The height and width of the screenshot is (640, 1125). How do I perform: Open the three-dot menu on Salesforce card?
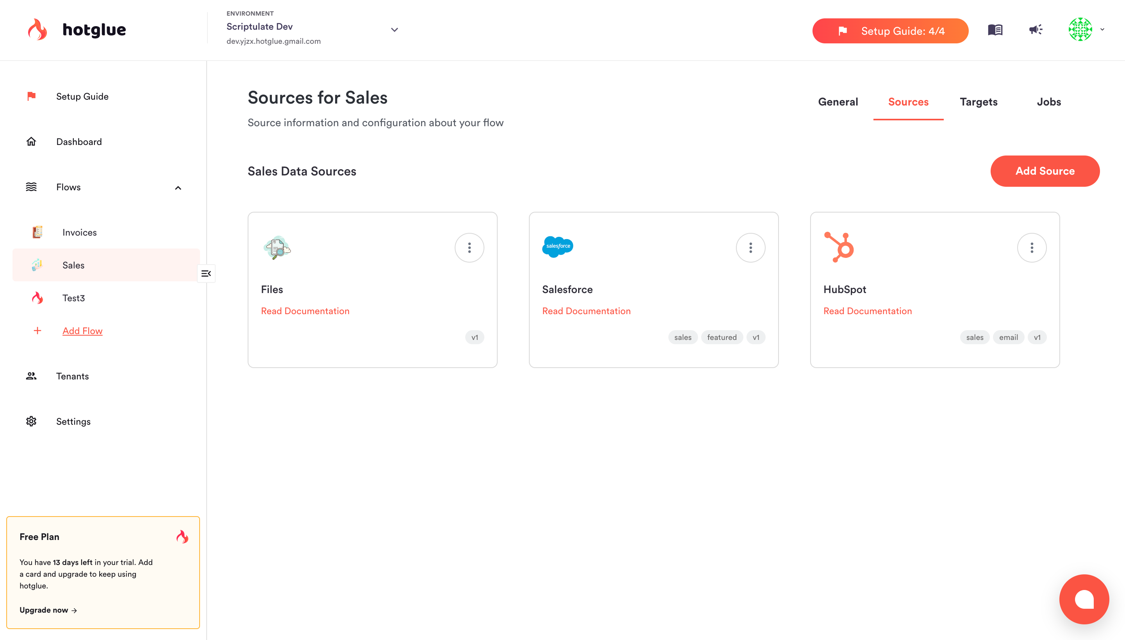751,248
